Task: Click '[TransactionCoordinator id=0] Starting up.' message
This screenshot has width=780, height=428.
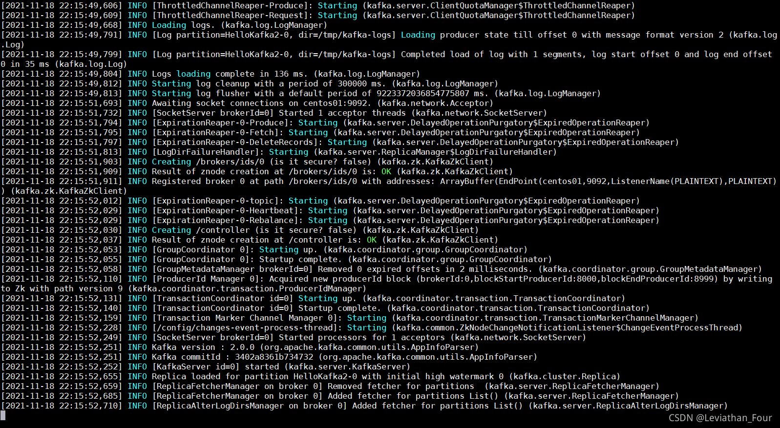Action: (x=254, y=299)
